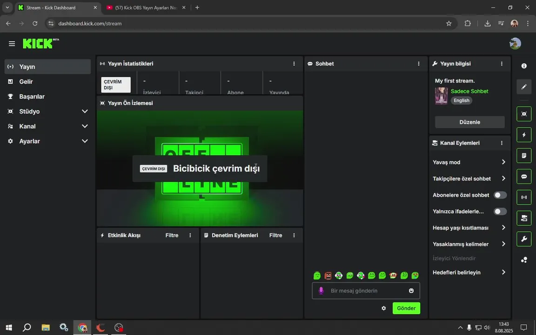This screenshot has height=335, width=536.
Task: Switch to Stream - Kick Dashboard tab
Action: (x=57, y=7)
